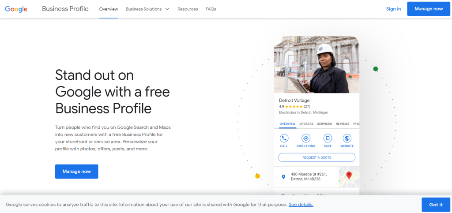Switch to the Reviews tab
452x213 pixels.
pyautogui.click(x=343, y=124)
